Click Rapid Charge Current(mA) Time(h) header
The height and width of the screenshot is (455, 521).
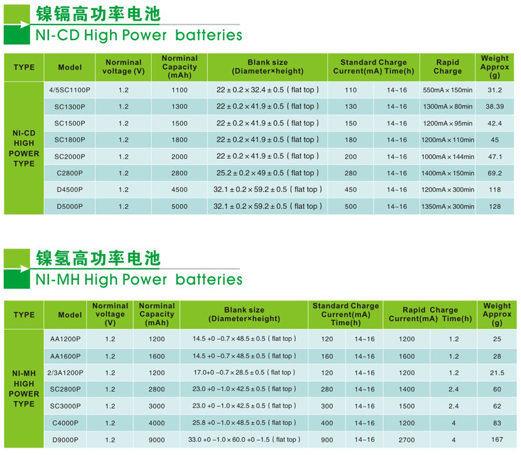tap(430, 314)
